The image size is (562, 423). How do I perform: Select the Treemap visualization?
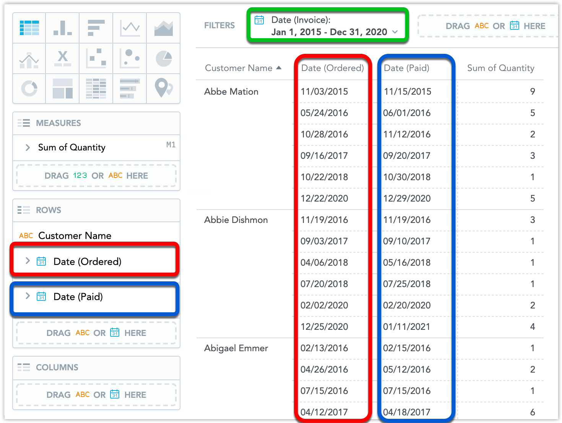63,89
